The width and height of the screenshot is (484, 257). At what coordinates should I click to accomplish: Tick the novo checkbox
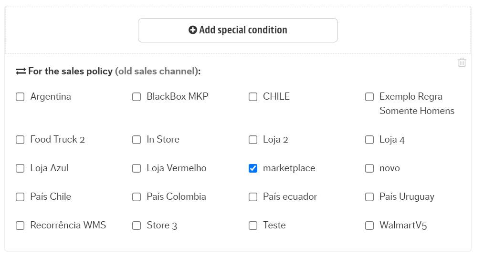tap(369, 168)
